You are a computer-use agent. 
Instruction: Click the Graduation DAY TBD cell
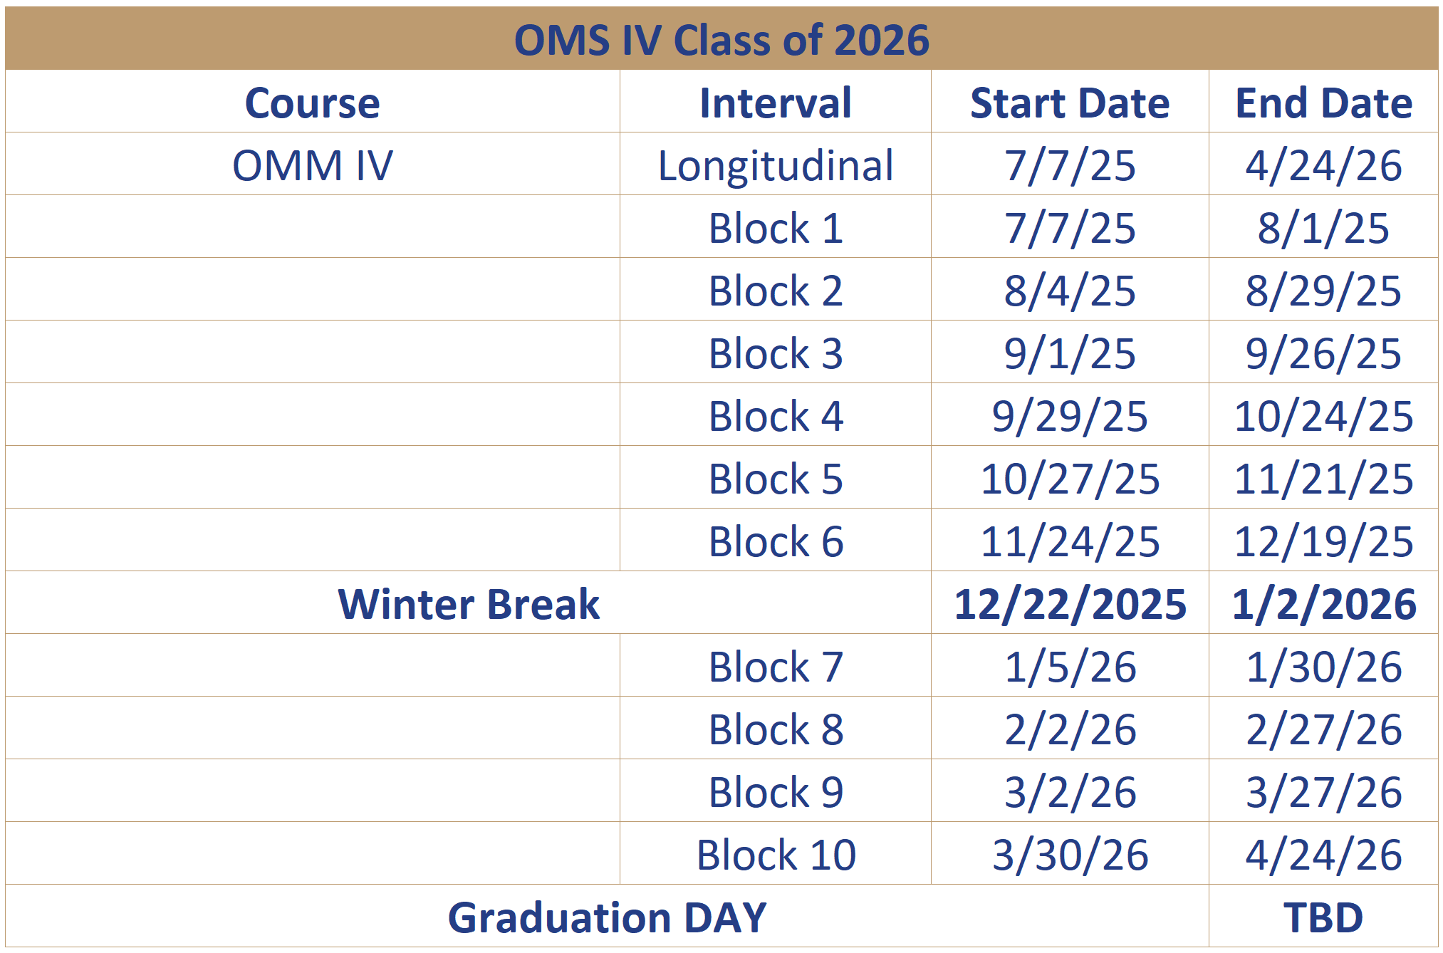tap(1323, 917)
